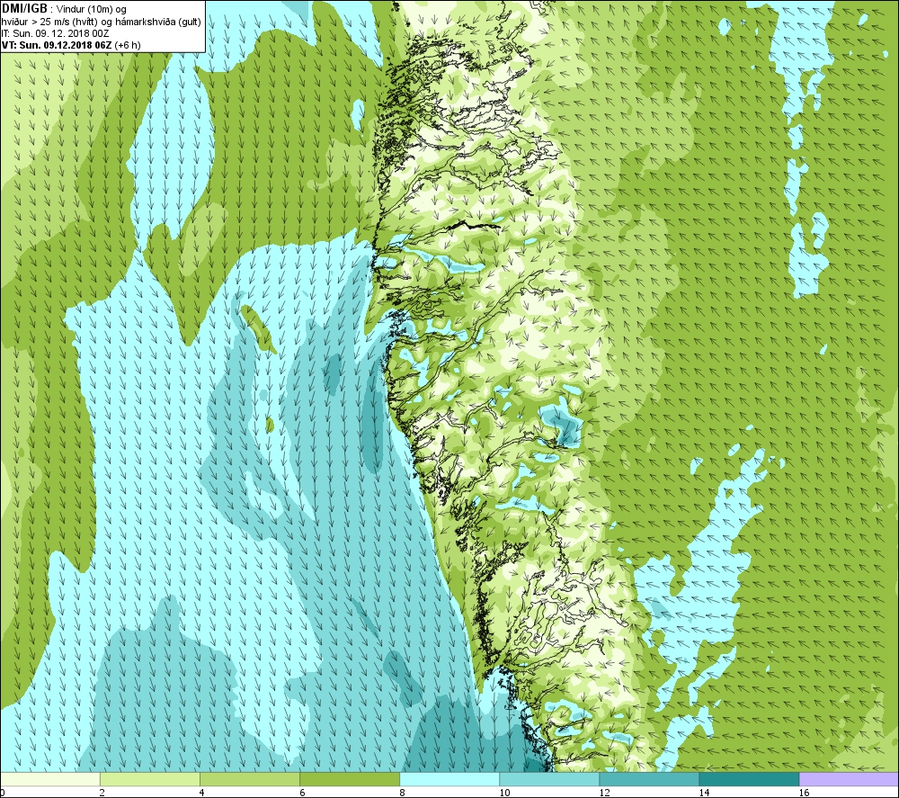Screen dimensions: 899x798
Task: Click the 14–16 m/s dark teal legend swatch
Action: tap(748, 779)
